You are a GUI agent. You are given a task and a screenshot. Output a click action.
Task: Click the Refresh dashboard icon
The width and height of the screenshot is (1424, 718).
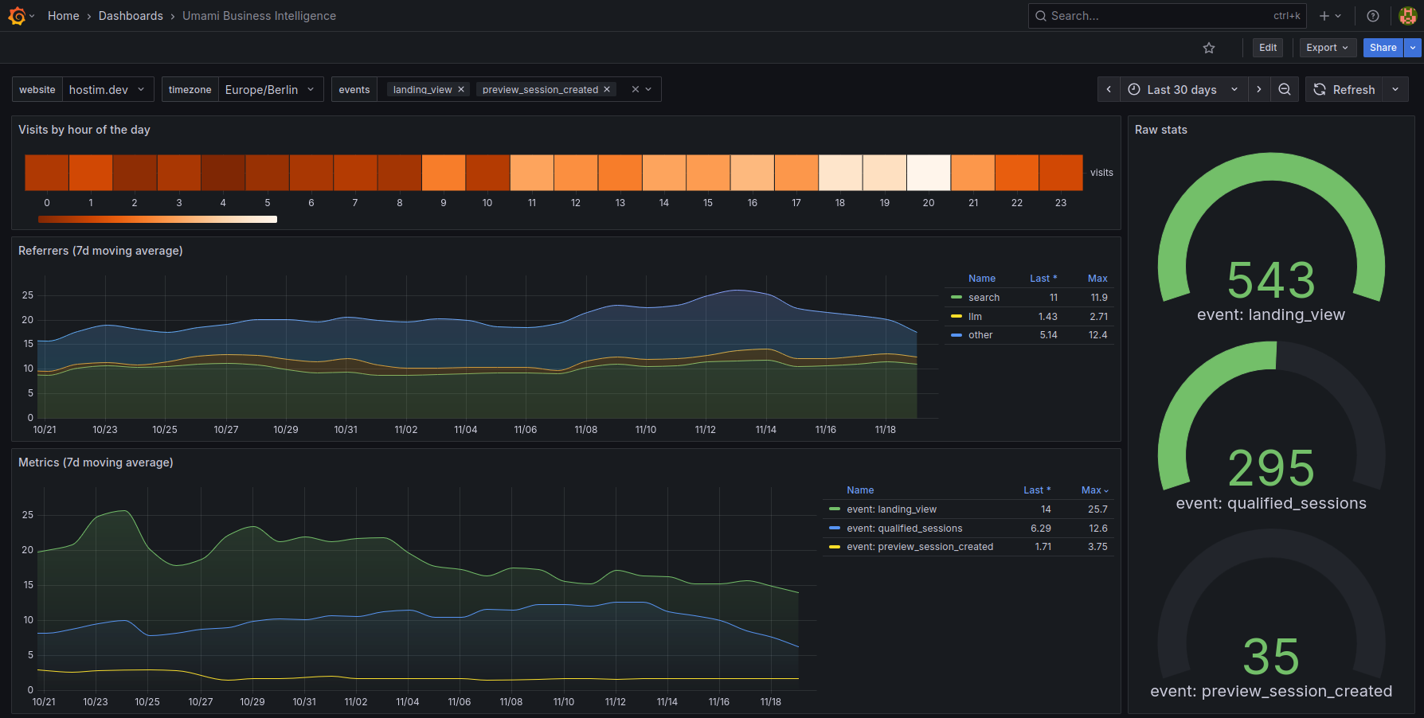click(1320, 89)
